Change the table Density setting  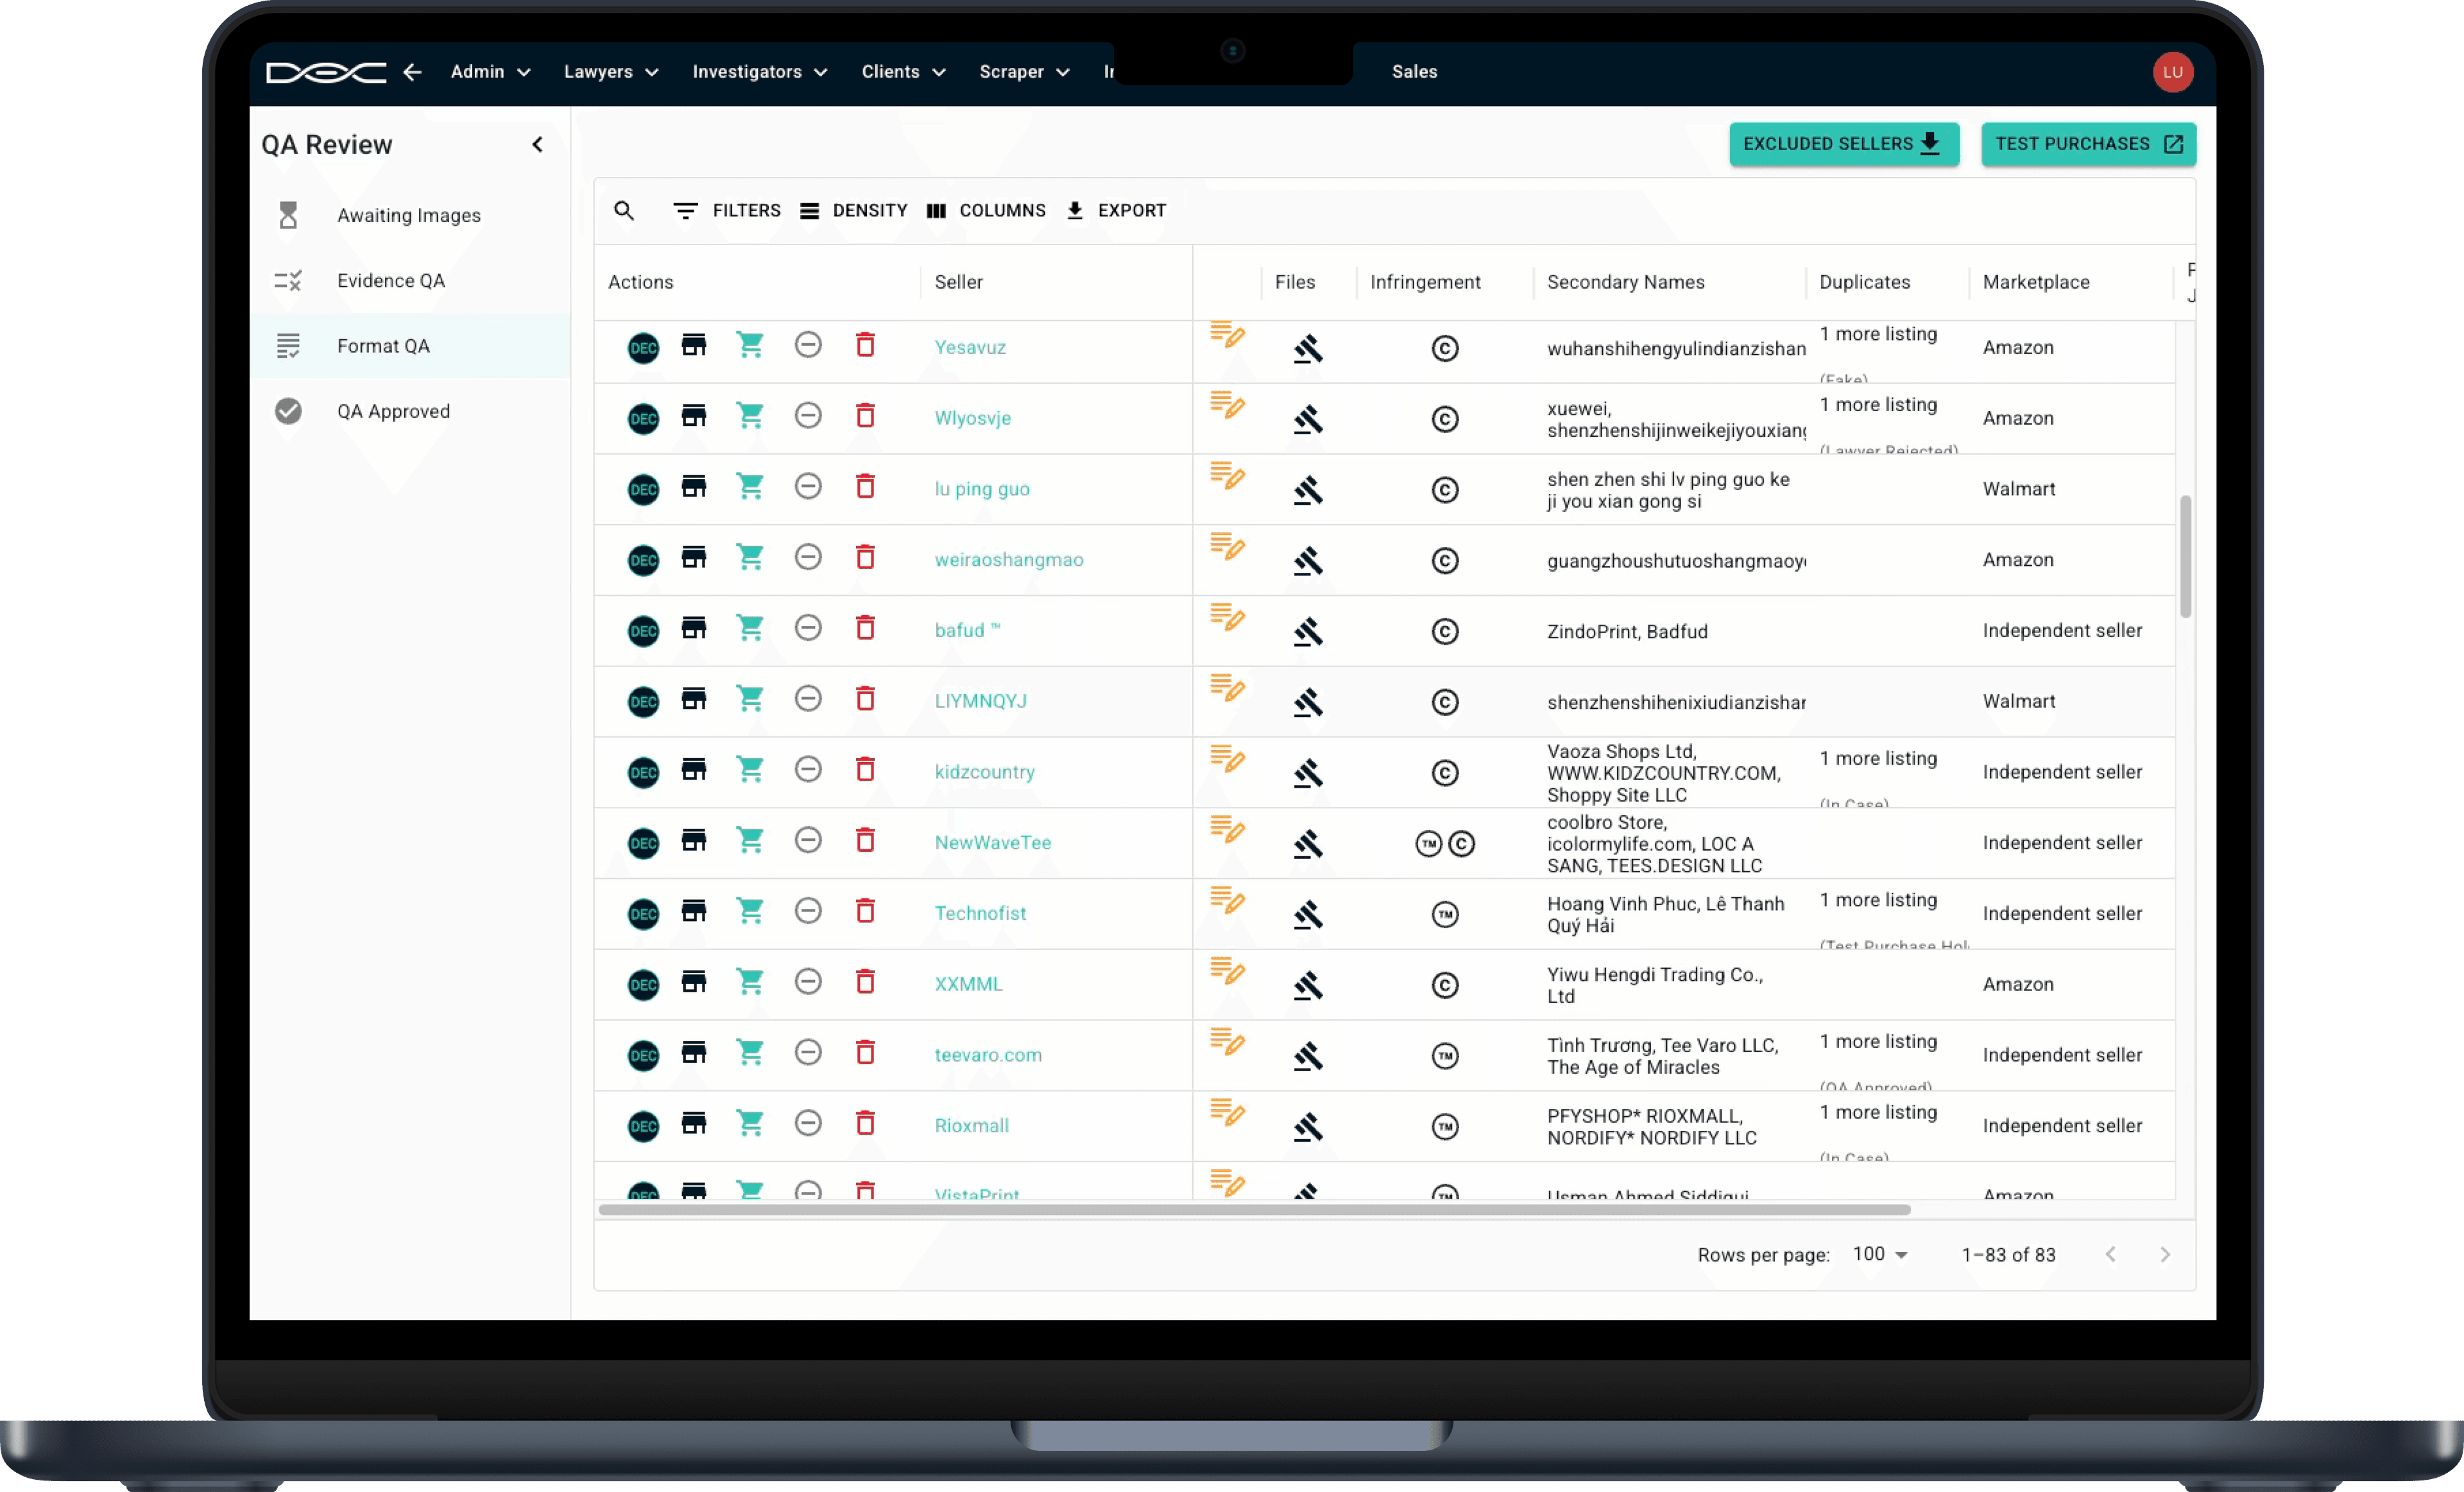[x=853, y=211]
